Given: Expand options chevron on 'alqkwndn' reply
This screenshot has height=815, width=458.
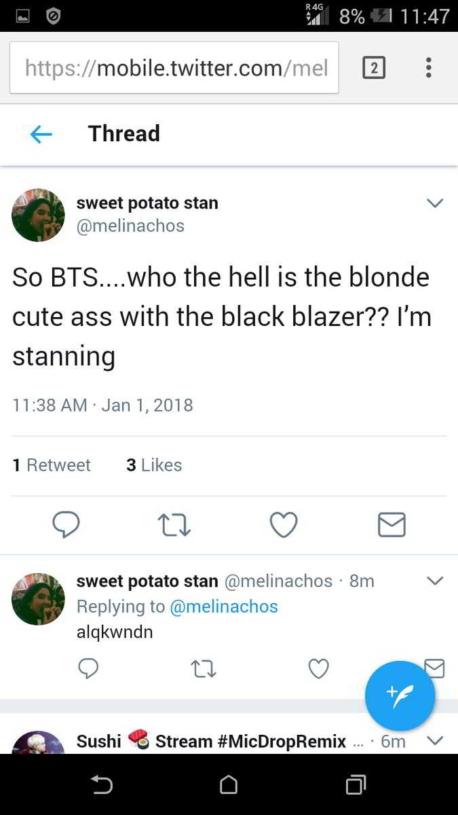Looking at the screenshot, I should coord(434,581).
